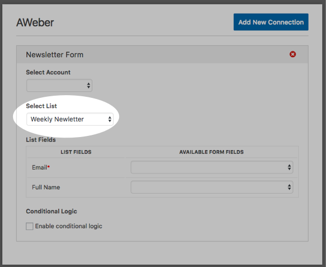This screenshot has width=326, height=267.
Task: Click the arrows on Select List dropdown
Action: pyautogui.click(x=110, y=119)
